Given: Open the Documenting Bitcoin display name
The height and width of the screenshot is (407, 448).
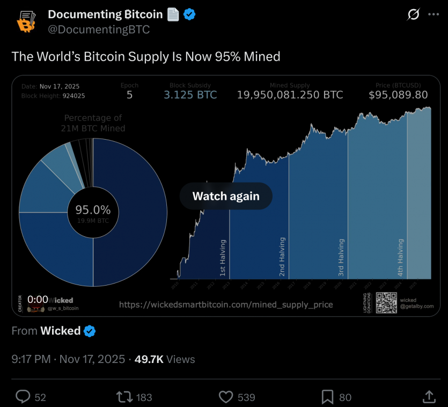Looking at the screenshot, I should click(x=105, y=14).
